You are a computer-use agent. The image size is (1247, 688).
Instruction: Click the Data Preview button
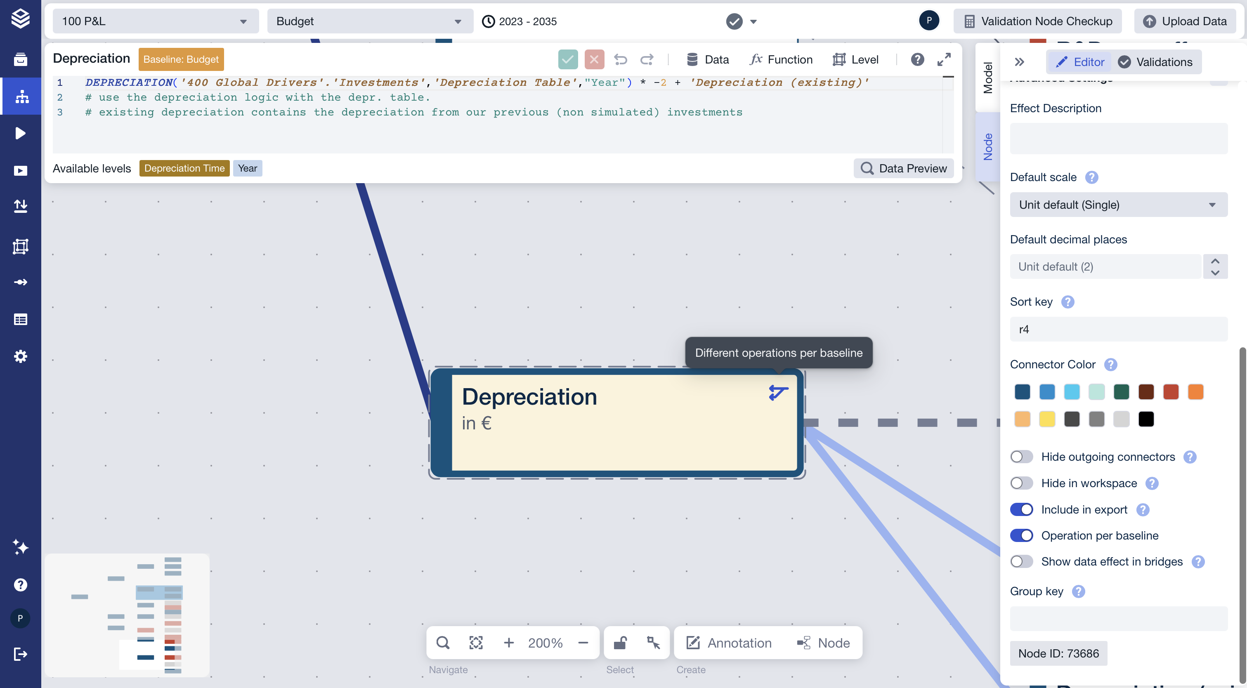coord(903,168)
